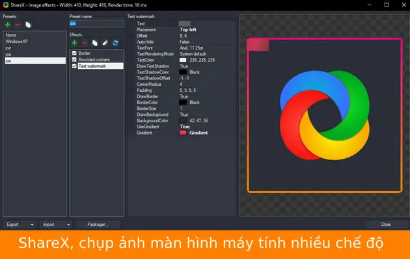This screenshot has width=410, height=259.
Task: Uncheck the Text watermark effect checkbox
Action: 74,66
